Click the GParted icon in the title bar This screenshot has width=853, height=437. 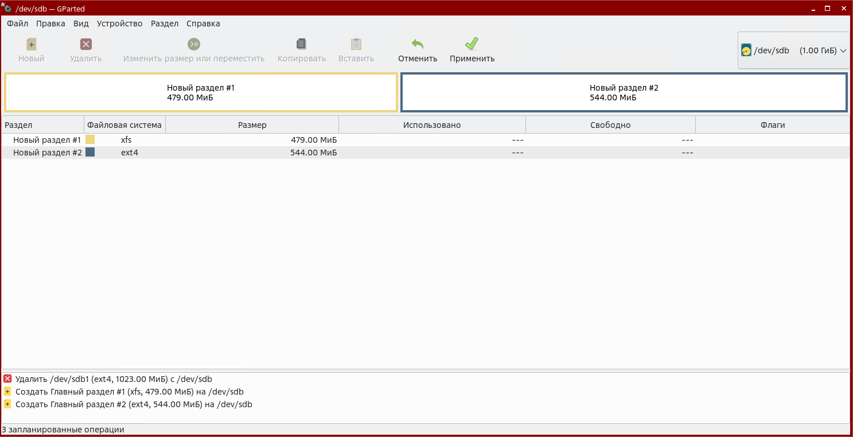[6, 8]
